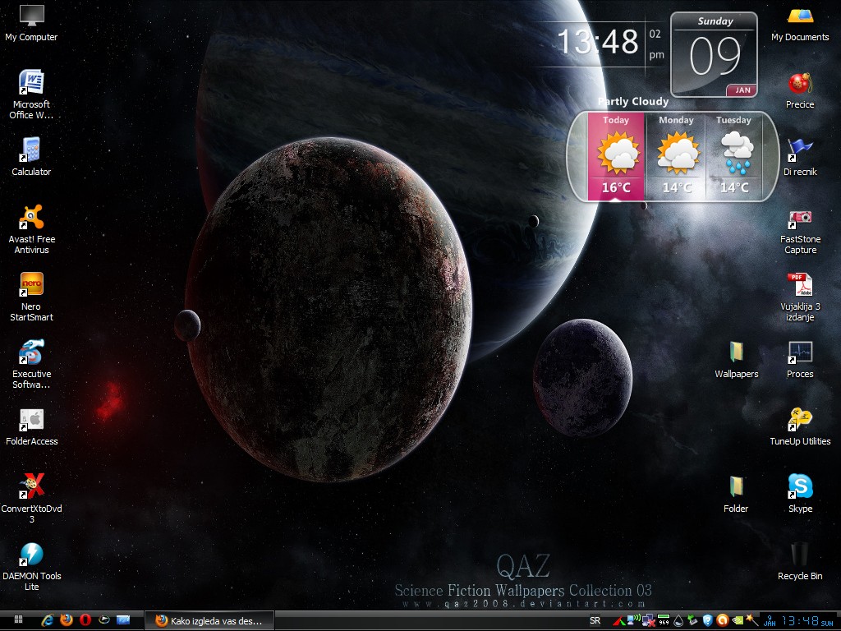The height and width of the screenshot is (631, 841).
Task: Open the My Computer desktop icon
Action: [x=31, y=24]
